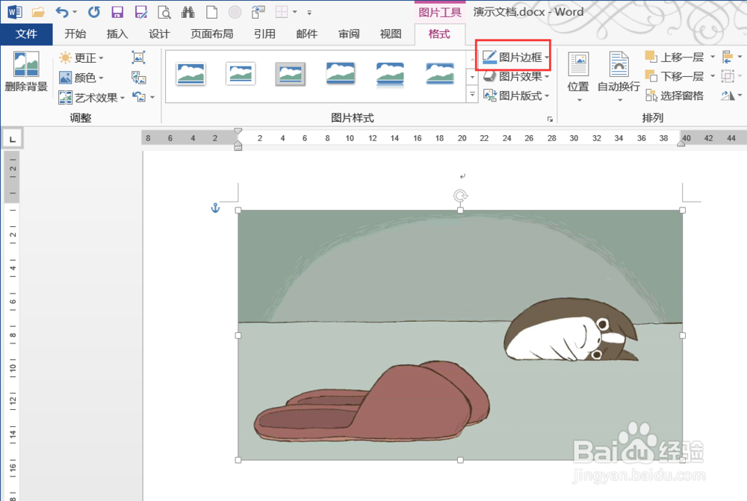Click the binoculars Find icon
The image size is (747, 501).
click(187, 12)
